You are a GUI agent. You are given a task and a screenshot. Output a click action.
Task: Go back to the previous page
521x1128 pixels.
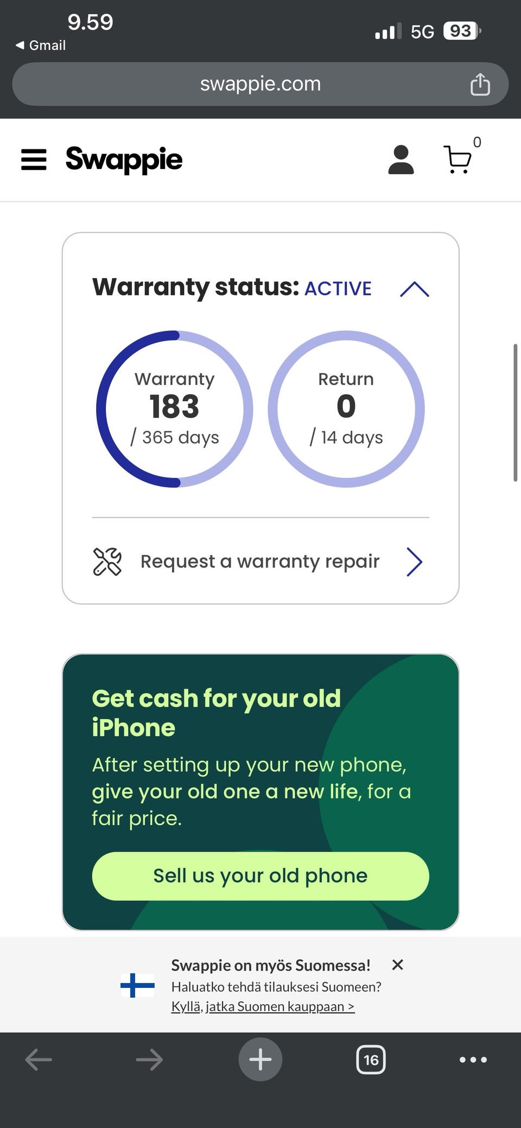(39, 1060)
